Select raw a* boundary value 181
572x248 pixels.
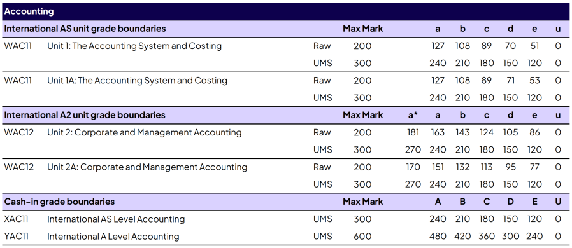click(x=413, y=132)
